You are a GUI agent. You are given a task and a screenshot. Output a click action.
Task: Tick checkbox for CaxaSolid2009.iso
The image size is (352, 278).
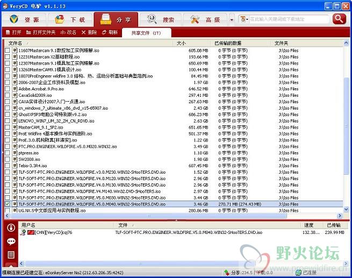[8, 95]
